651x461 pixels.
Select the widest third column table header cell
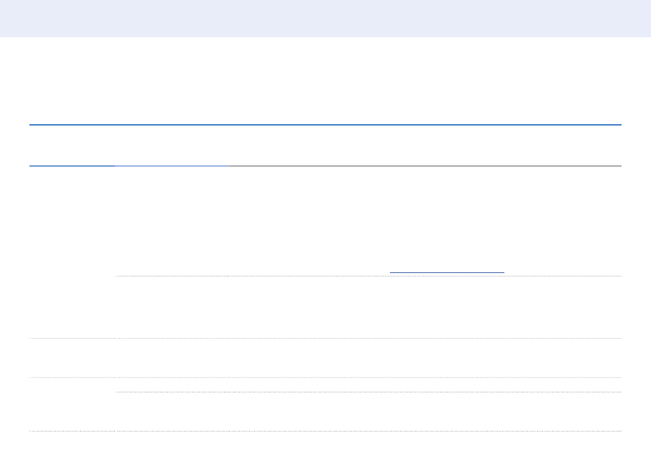[425, 145]
